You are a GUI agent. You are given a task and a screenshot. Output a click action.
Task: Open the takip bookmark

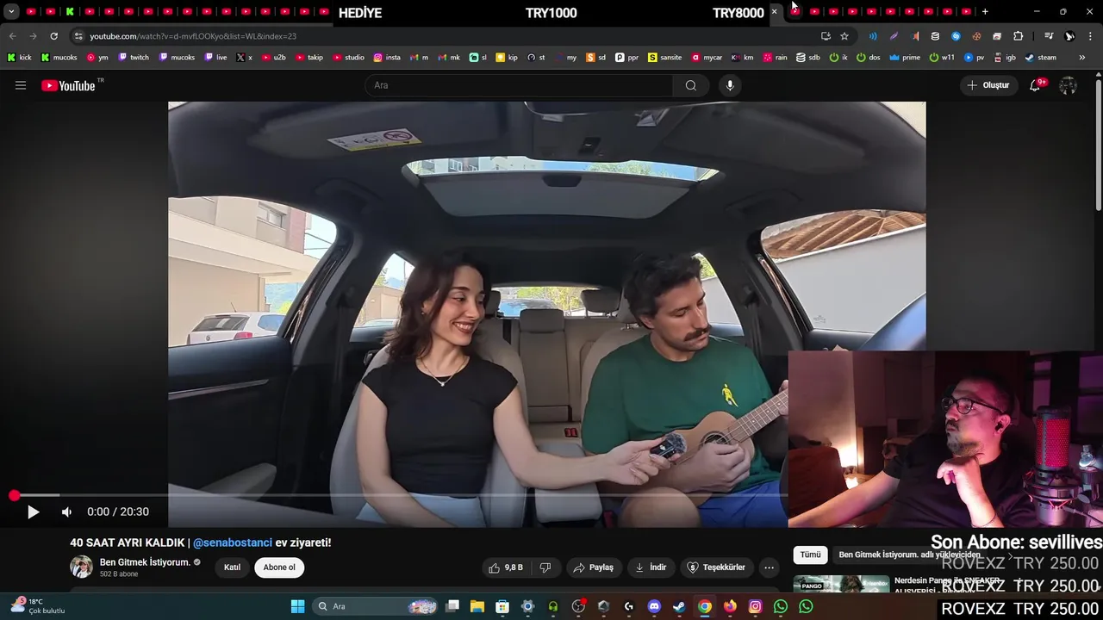(309, 58)
